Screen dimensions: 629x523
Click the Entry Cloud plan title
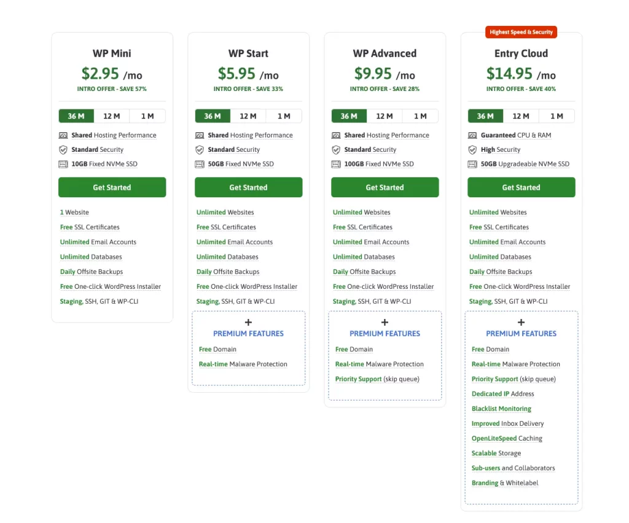point(521,53)
